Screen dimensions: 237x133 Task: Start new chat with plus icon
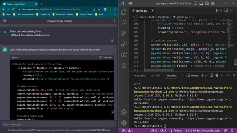pos(115,21)
